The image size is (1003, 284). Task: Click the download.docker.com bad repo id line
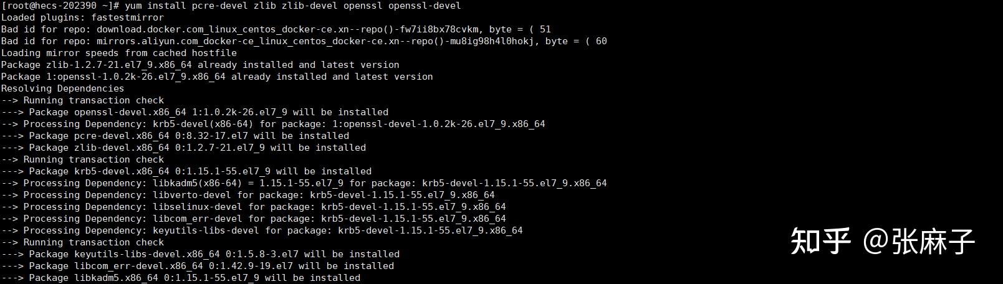(276, 29)
